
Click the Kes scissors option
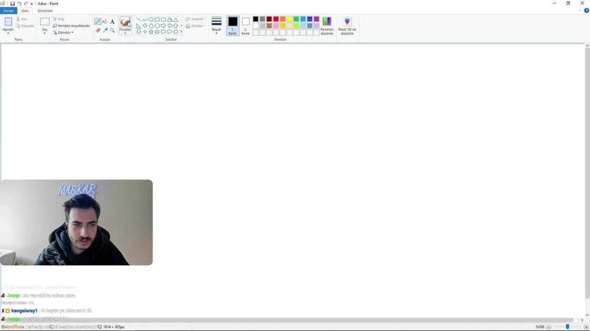pyautogui.click(x=21, y=19)
